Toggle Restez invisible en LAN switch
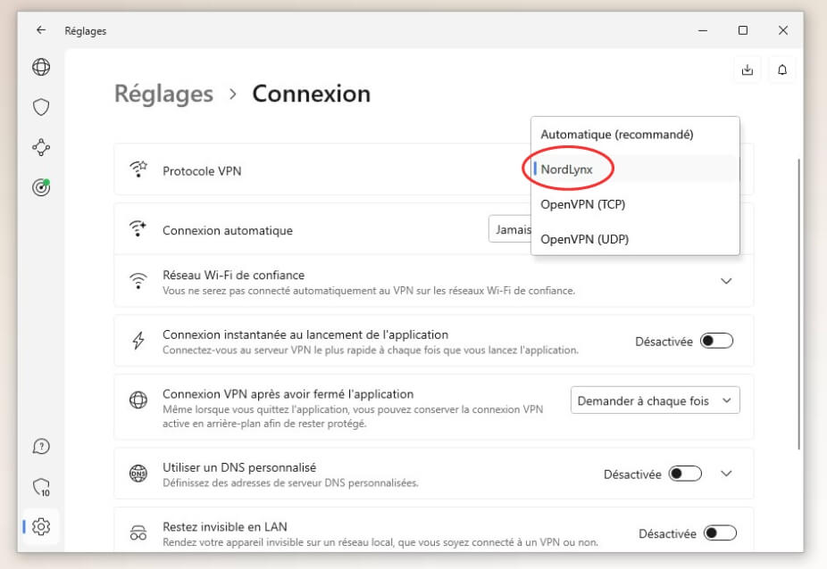 [720, 533]
